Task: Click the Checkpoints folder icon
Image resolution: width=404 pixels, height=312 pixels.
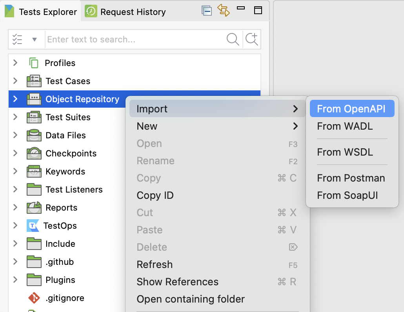Action: (x=34, y=153)
